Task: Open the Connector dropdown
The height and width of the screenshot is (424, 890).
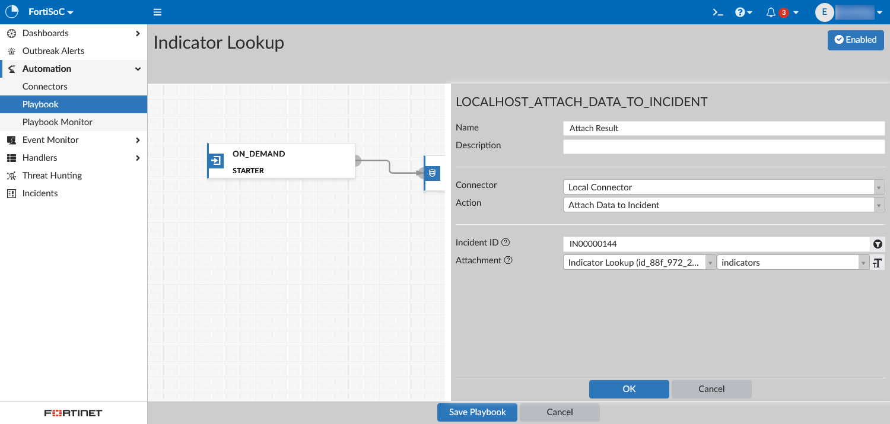Action: click(x=723, y=187)
